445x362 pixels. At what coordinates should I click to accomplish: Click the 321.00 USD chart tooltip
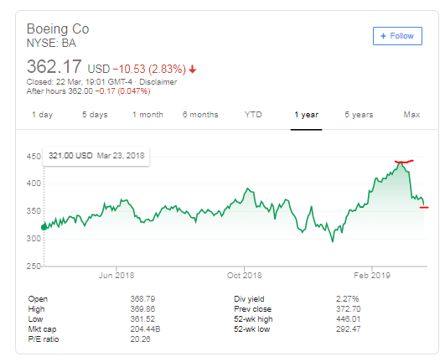pos(96,156)
